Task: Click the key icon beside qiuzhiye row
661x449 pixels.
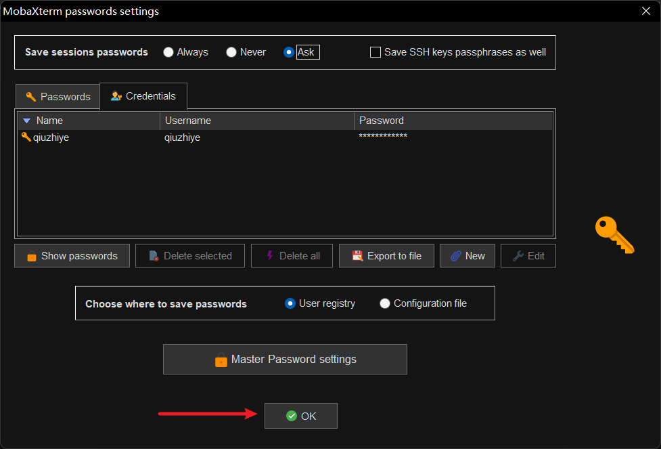Action: [x=26, y=137]
